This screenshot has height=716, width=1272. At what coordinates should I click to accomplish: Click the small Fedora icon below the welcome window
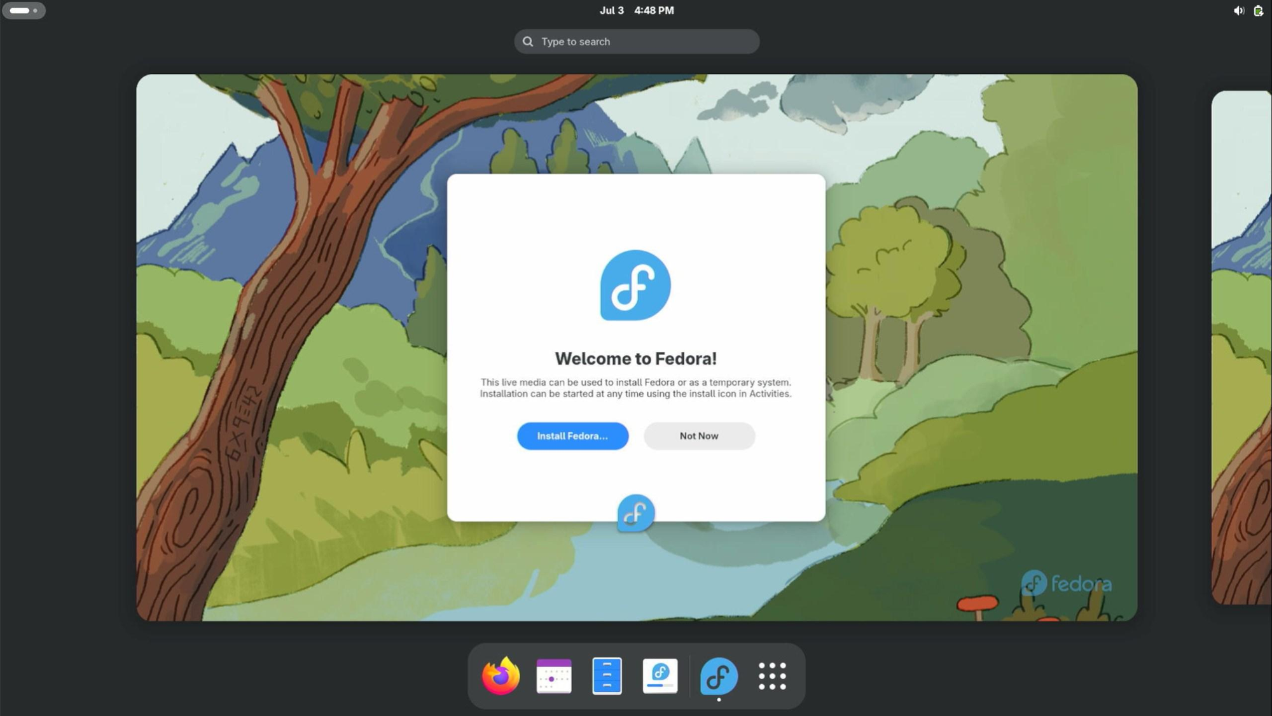click(635, 513)
